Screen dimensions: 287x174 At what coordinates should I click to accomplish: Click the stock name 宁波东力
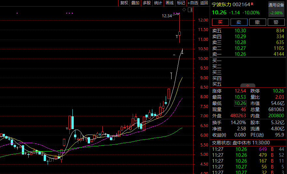click(x=221, y=4)
